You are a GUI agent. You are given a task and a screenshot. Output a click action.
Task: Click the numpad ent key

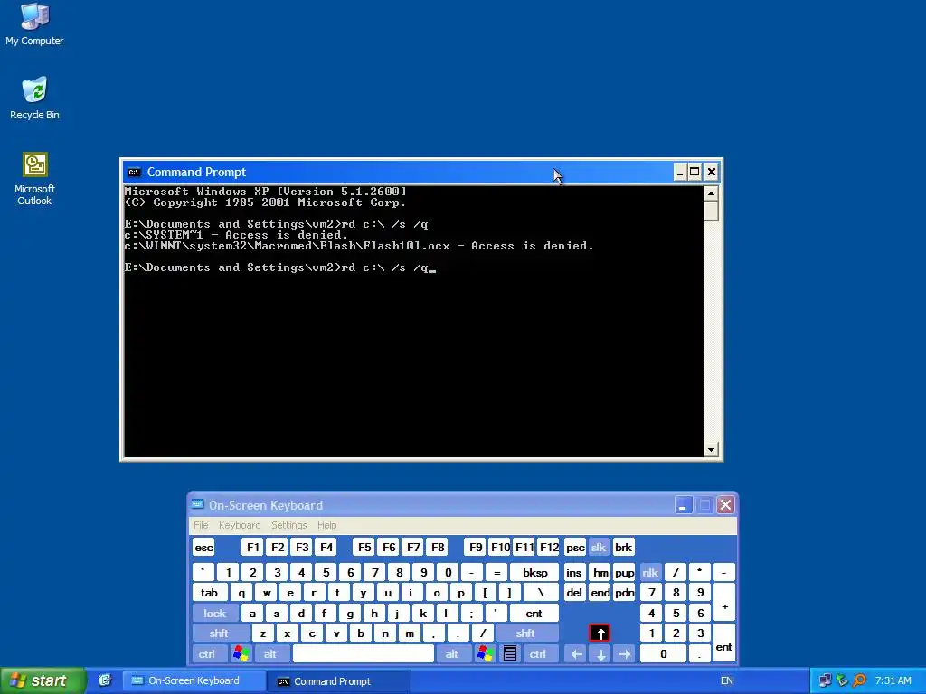pyautogui.click(x=723, y=643)
